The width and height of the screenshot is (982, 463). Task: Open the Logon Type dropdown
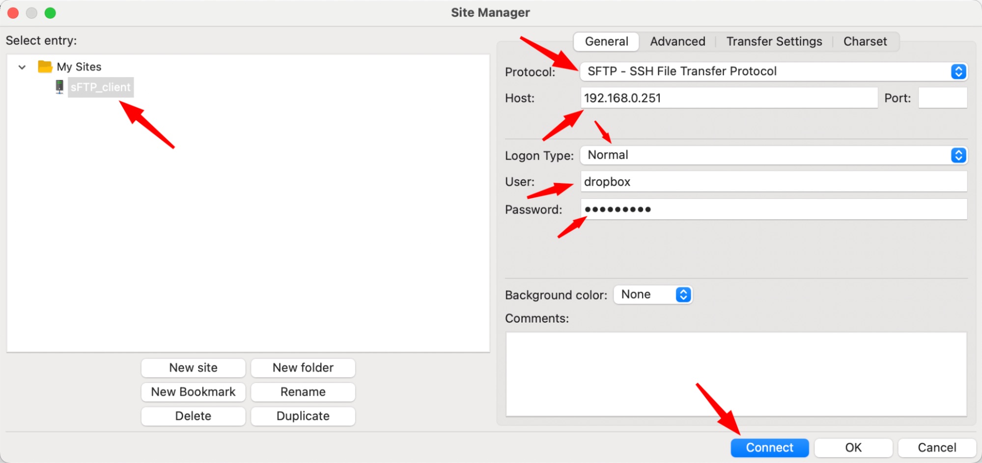(x=773, y=156)
